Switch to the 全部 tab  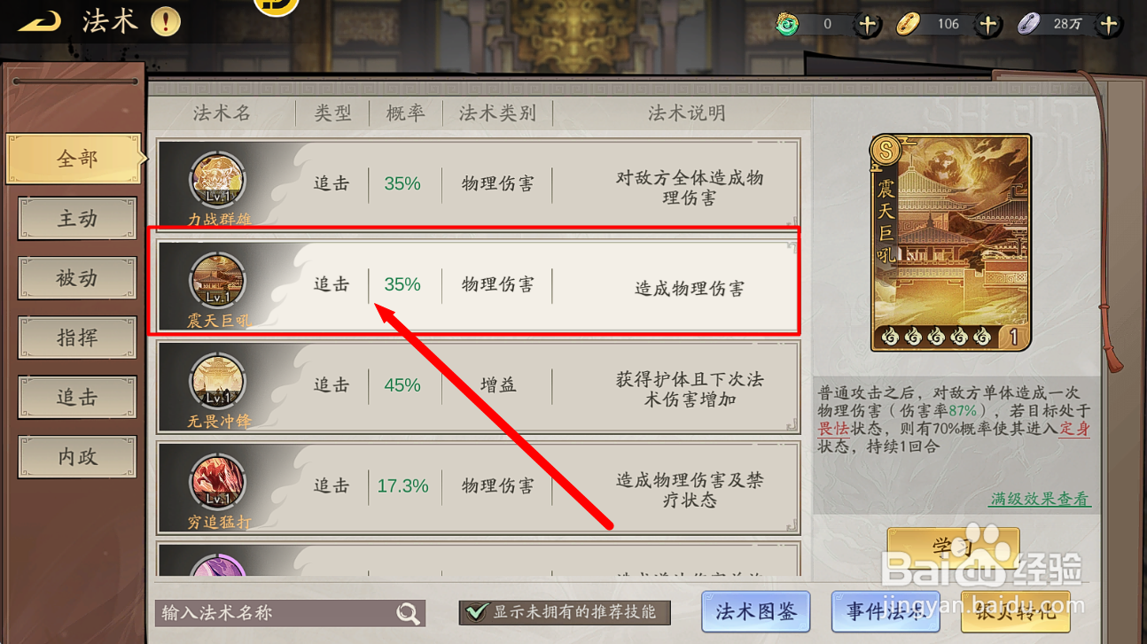(x=77, y=159)
